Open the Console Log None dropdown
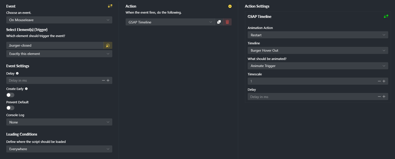Screen dimensions: 395x159 click(x=59, y=122)
